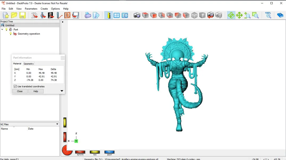
Task: Click the orange D relief icon
Action: 67,16
